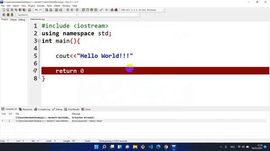Click the 'using namespace std;' line
This screenshot has width=270, height=151.
pos(77,34)
